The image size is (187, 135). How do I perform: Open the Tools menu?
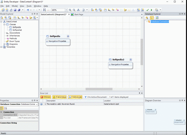29,6
